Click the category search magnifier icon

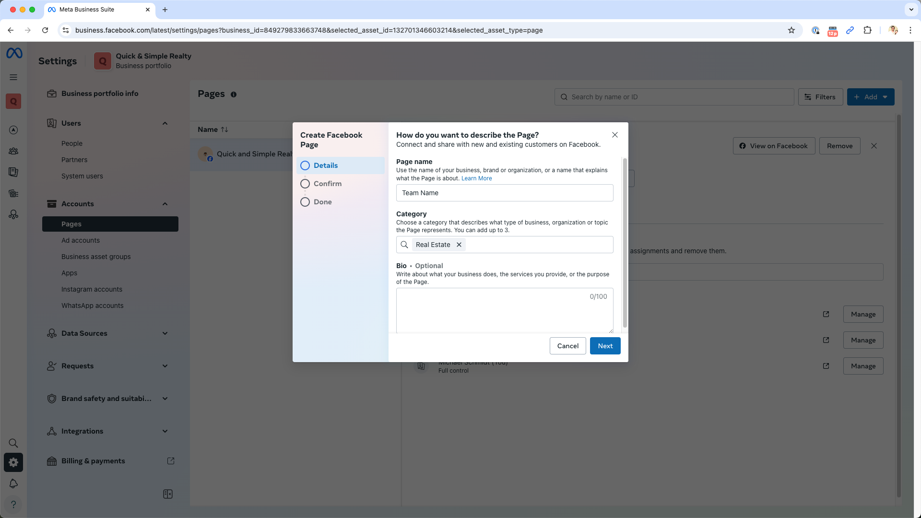coord(404,245)
